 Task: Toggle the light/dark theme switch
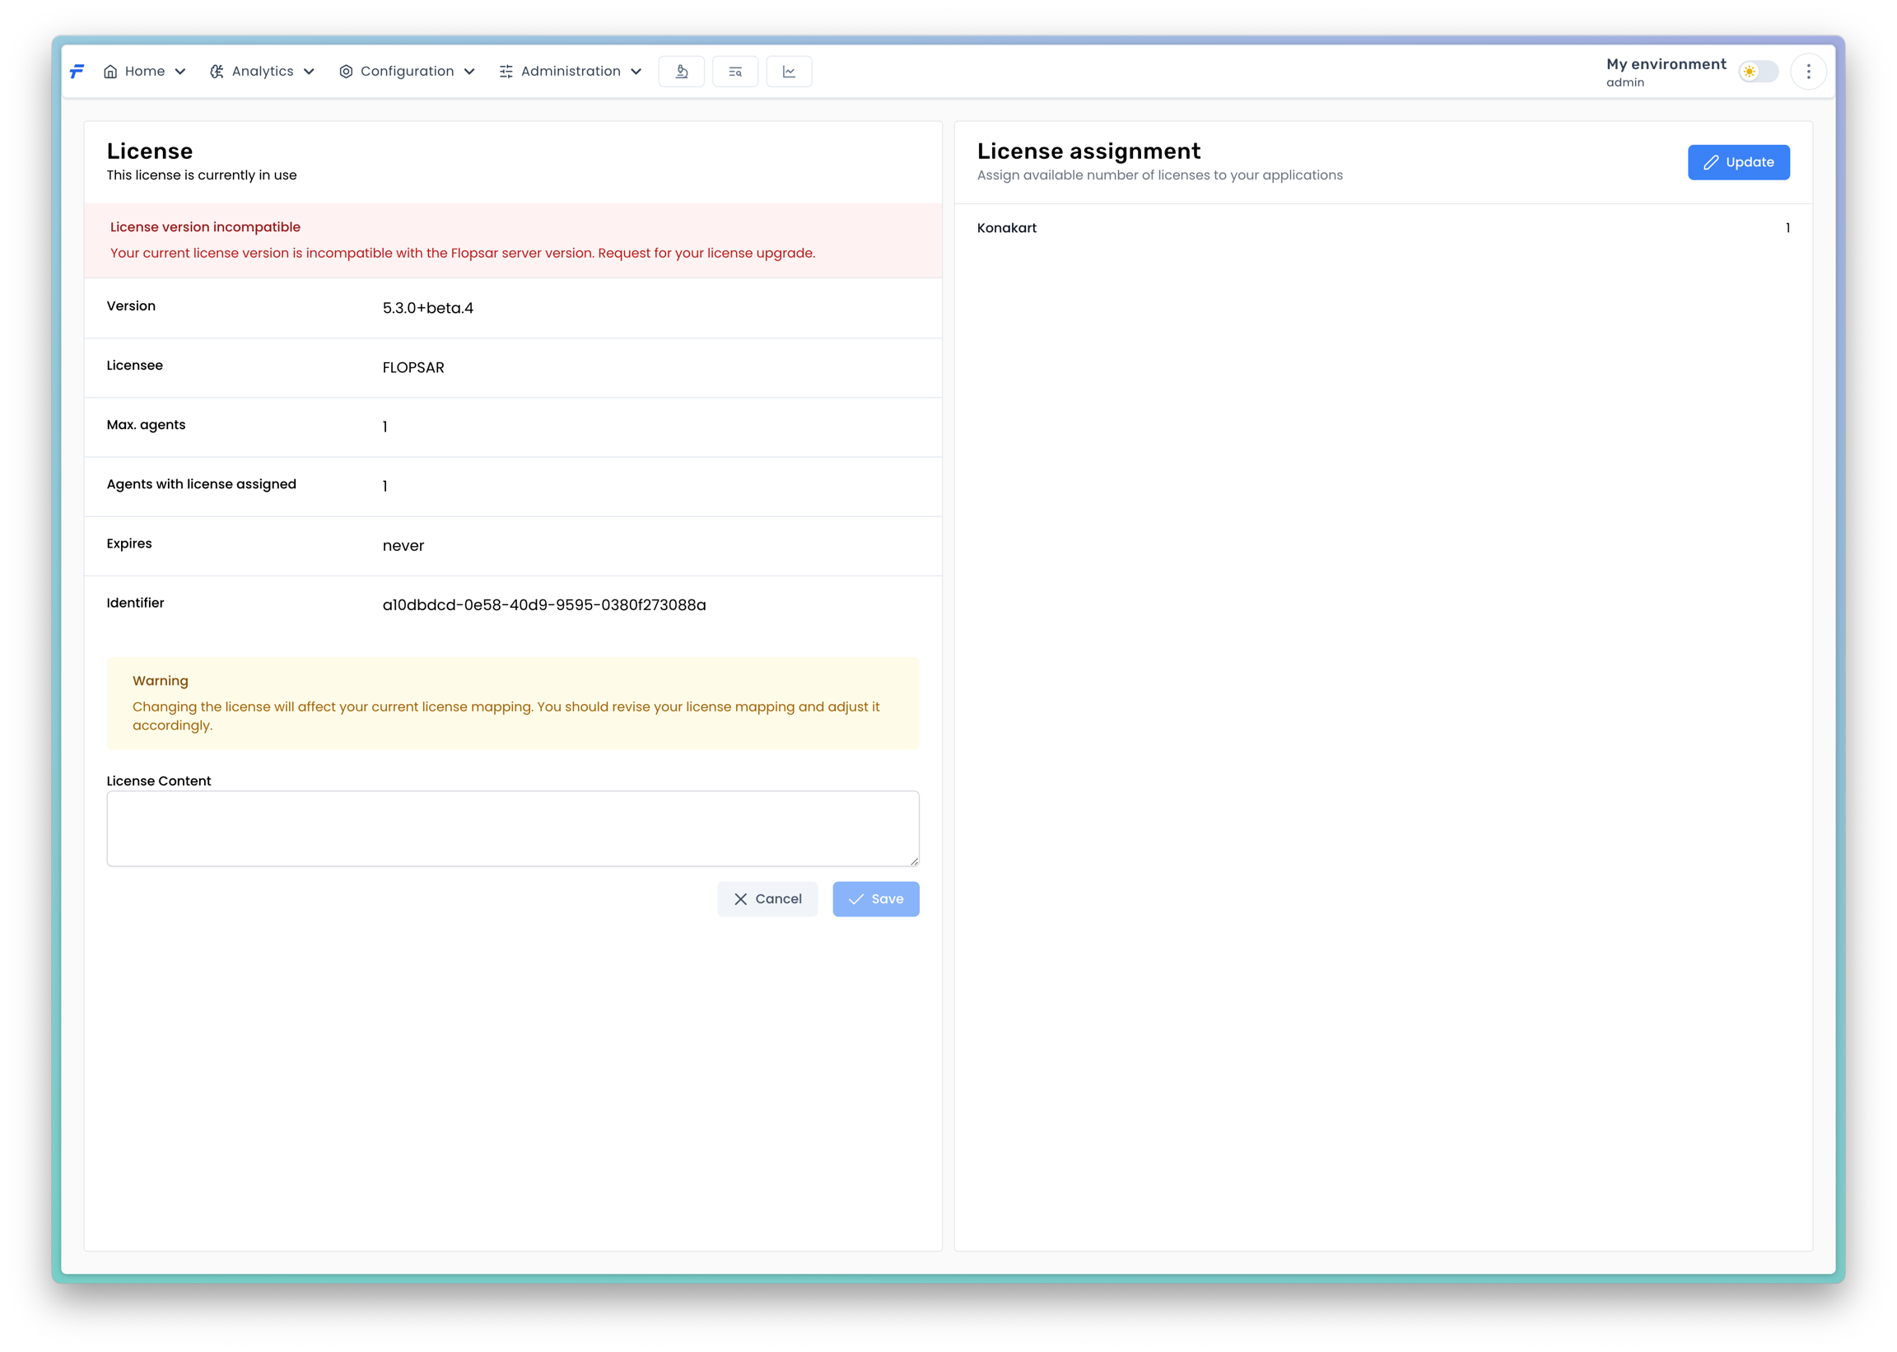[1758, 72]
